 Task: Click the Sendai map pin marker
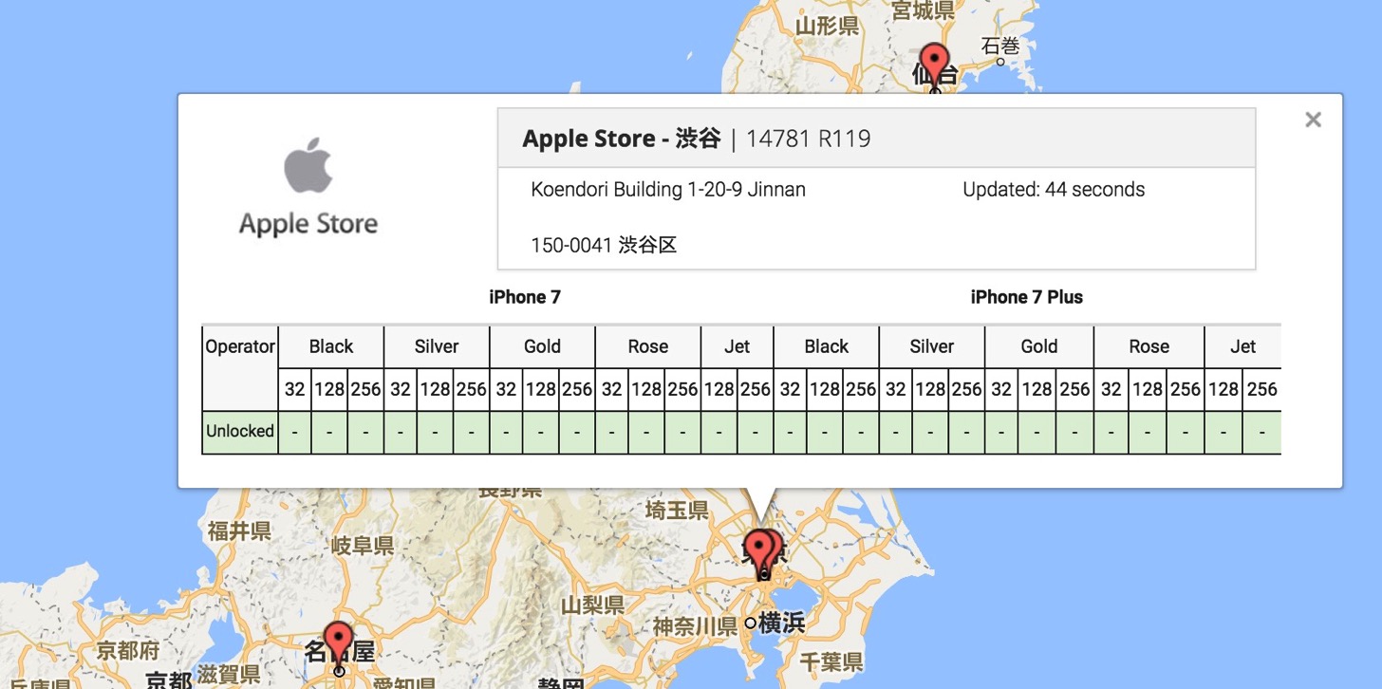[x=935, y=66]
